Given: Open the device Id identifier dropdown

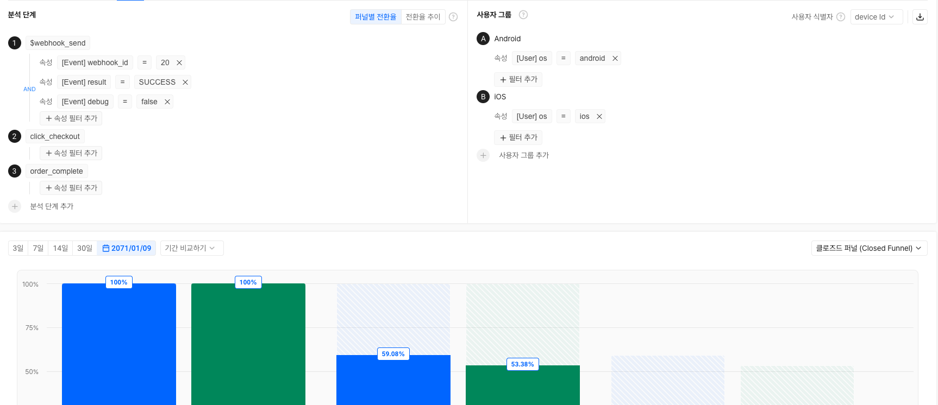Looking at the screenshot, I should [877, 17].
